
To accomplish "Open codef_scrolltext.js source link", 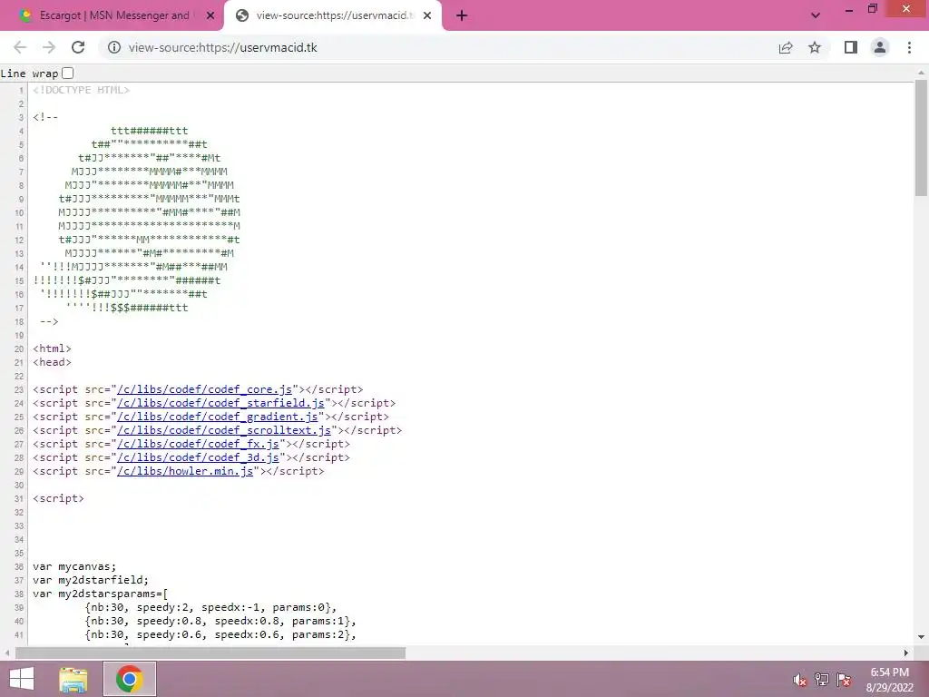I will pos(224,430).
